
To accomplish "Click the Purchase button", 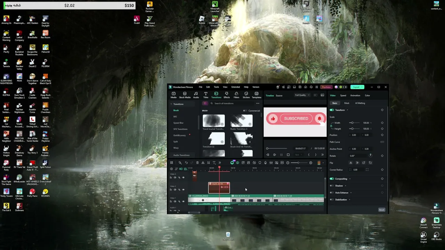I will coord(326,87).
